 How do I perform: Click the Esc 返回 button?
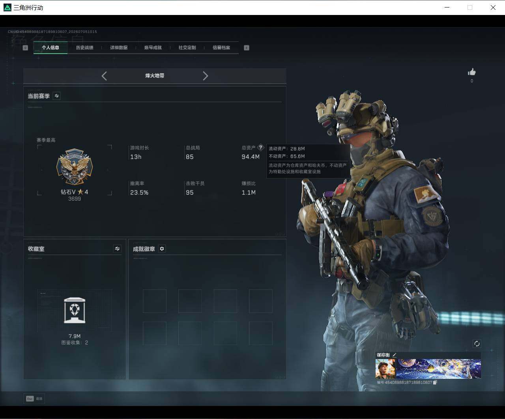[34, 399]
